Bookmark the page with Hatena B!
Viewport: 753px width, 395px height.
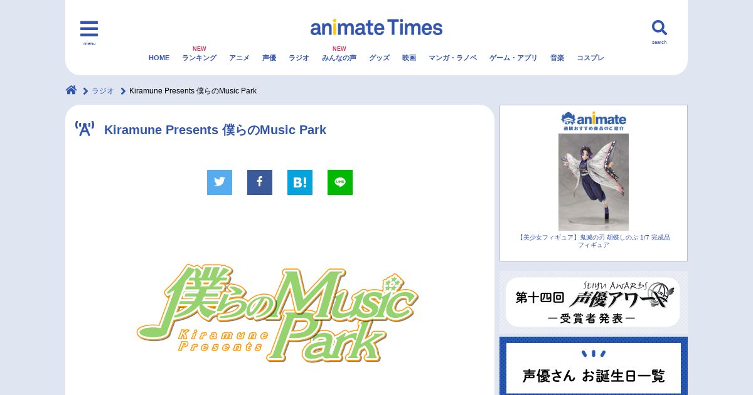[300, 182]
